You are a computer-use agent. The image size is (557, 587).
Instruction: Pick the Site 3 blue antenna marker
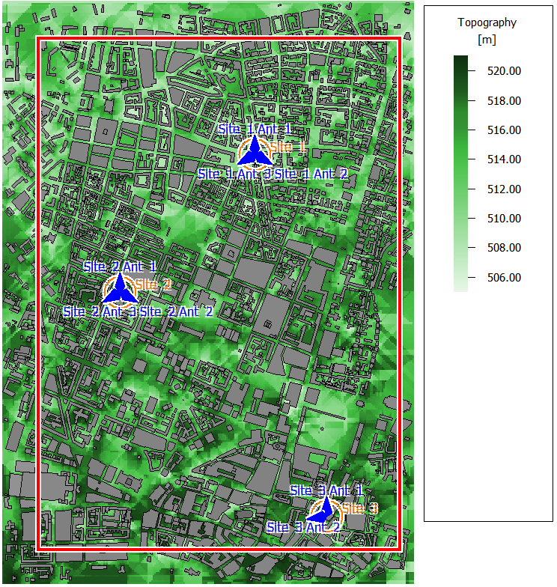pos(323,511)
